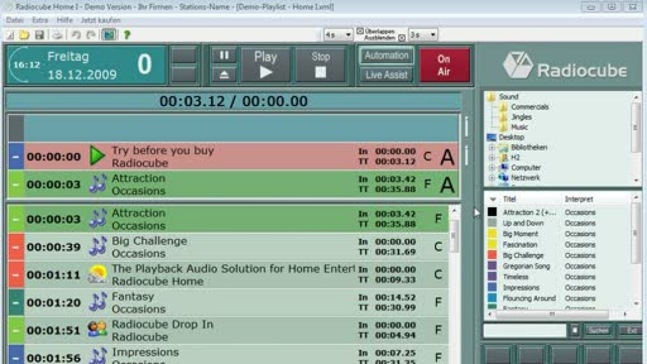
Task: Click the music note icon for Big Challenge
Action: coord(97,246)
